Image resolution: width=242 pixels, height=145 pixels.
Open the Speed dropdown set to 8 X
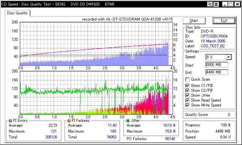click(229, 57)
